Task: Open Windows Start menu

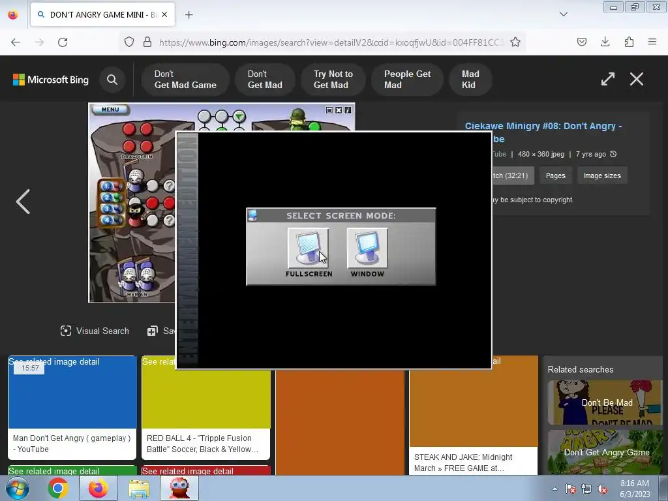Action: coord(17,488)
